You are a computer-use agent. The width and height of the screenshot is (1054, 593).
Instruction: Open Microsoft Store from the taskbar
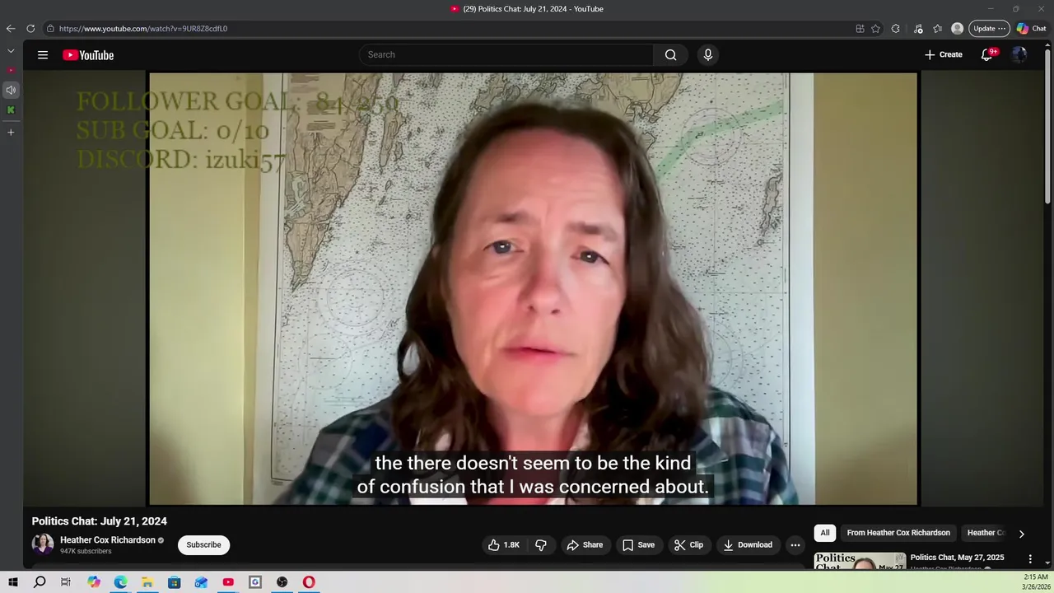click(175, 582)
